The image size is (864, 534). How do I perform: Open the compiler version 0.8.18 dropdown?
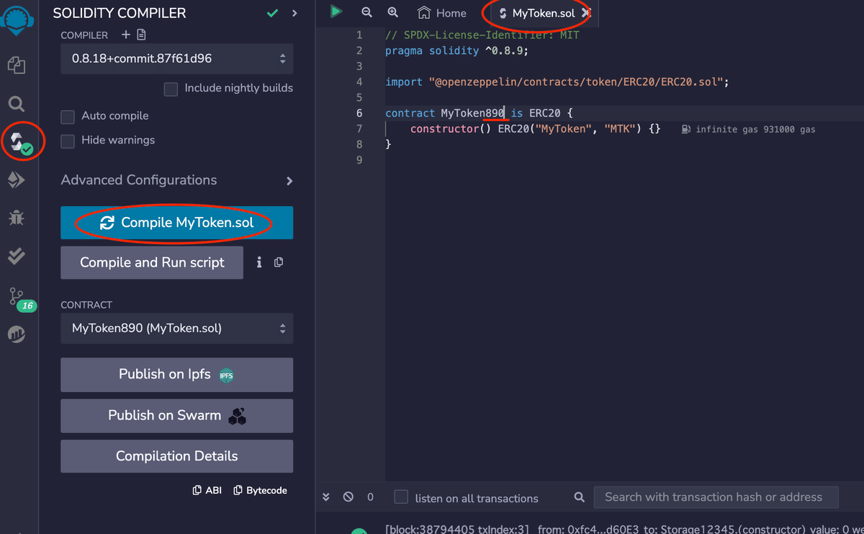[177, 58]
